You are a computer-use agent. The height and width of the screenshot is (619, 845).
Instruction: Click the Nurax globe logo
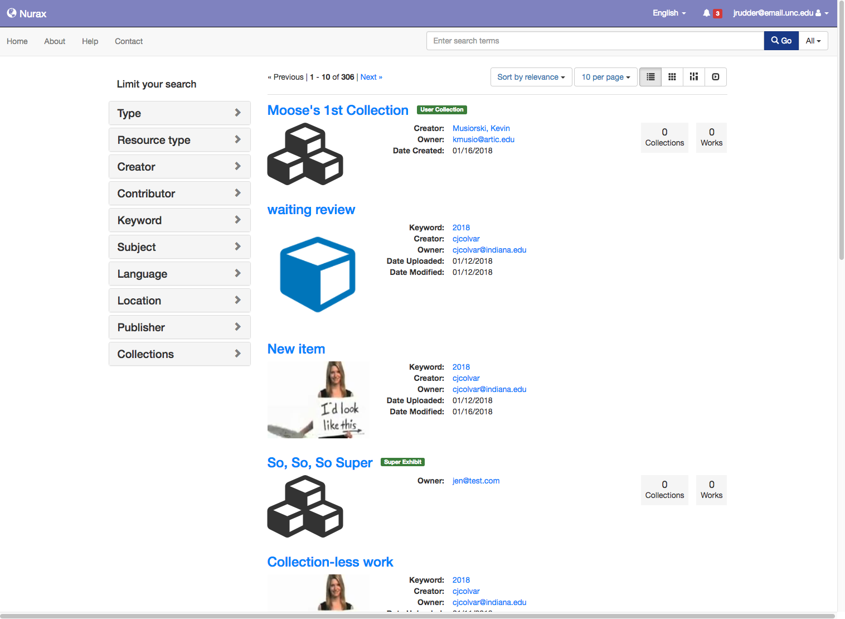(12, 13)
